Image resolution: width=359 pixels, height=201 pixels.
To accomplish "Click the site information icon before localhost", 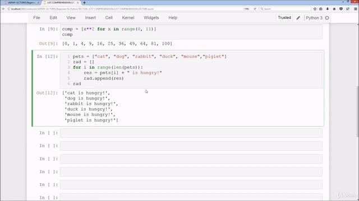I will pos(9,9).
